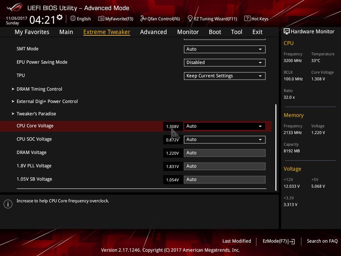Switch to the Main tab
The width and height of the screenshot is (341, 256).
pos(66,32)
